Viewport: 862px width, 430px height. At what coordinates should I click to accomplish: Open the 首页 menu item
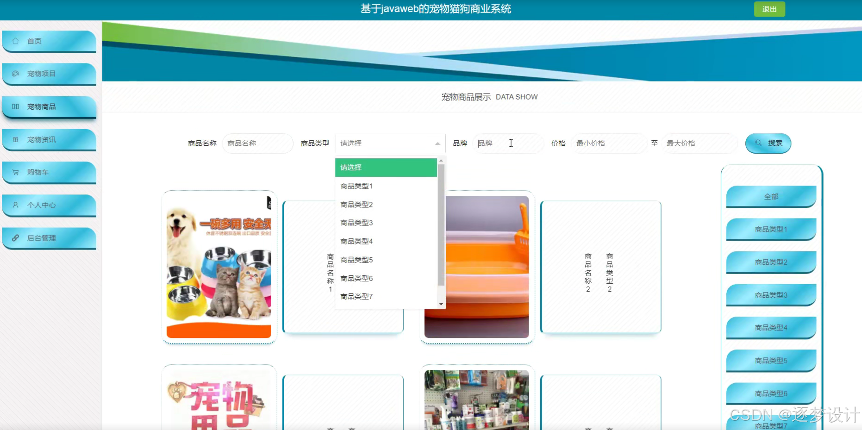49,41
